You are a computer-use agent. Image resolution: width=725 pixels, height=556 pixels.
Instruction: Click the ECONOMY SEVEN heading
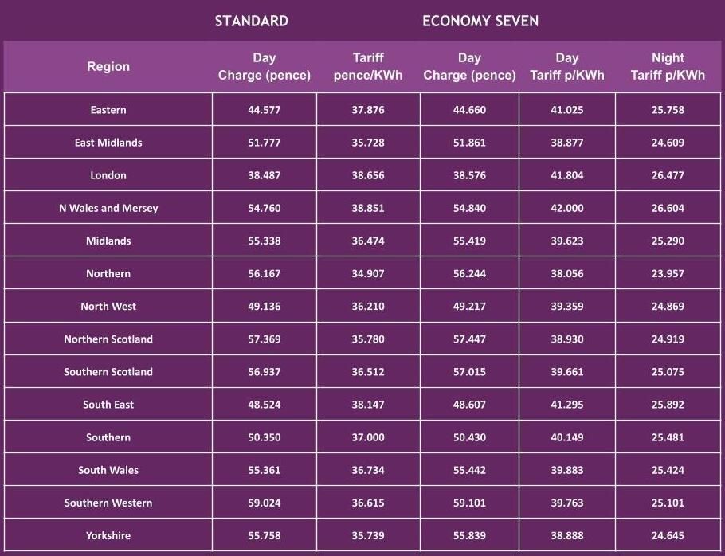click(x=480, y=21)
